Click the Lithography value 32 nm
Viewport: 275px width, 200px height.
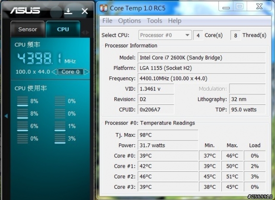[247, 99]
